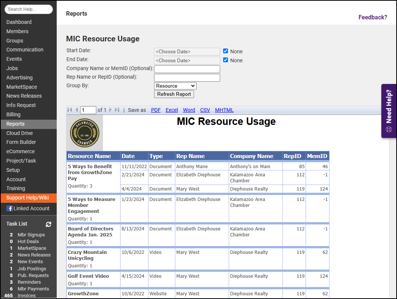397x299 pixels.
Task: Open the Need Help side tab
Action: coord(389,111)
